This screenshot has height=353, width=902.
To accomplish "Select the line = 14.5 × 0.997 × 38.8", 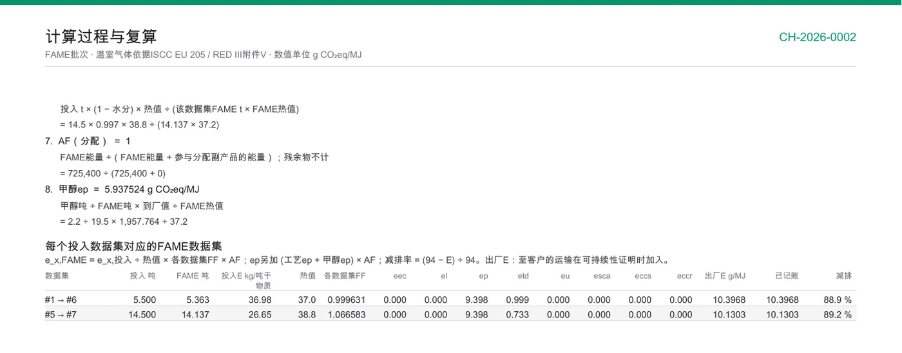I will click(x=140, y=124).
